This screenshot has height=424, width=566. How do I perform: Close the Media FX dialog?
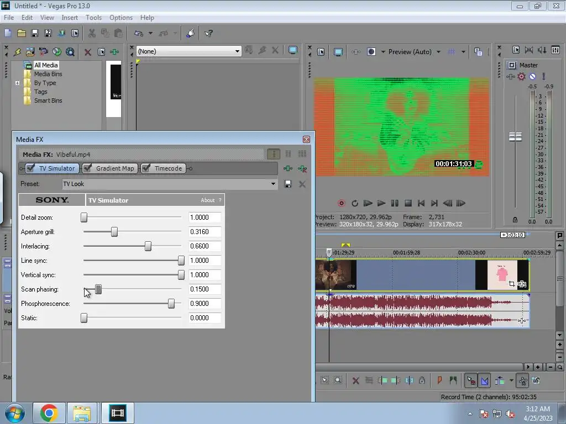coord(306,139)
